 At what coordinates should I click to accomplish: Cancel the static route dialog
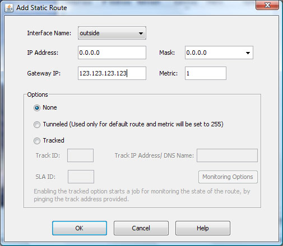[141, 228]
